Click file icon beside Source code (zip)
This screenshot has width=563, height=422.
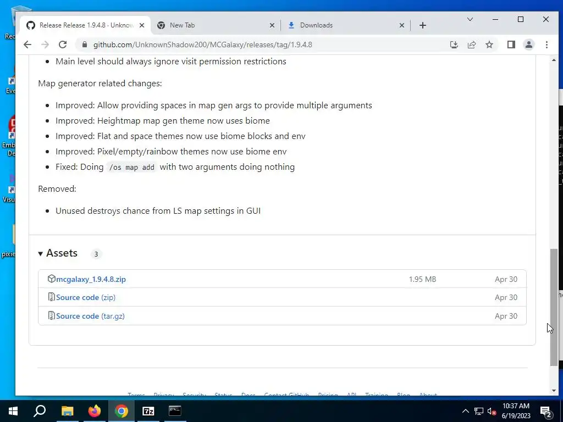tap(51, 297)
